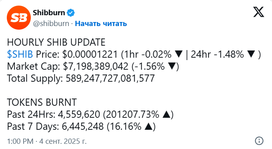The width and height of the screenshot is (272, 149).
Task: Click the HOURLY SHIB UPDATE heading text
Action: point(56,42)
